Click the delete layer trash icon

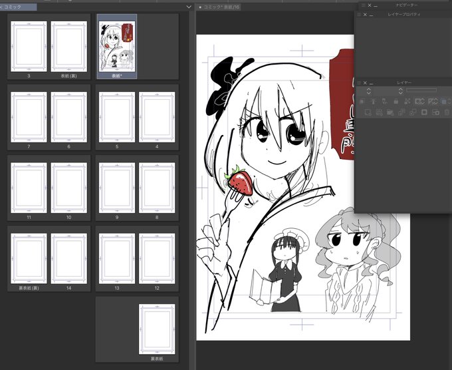click(x=447, y=112)
